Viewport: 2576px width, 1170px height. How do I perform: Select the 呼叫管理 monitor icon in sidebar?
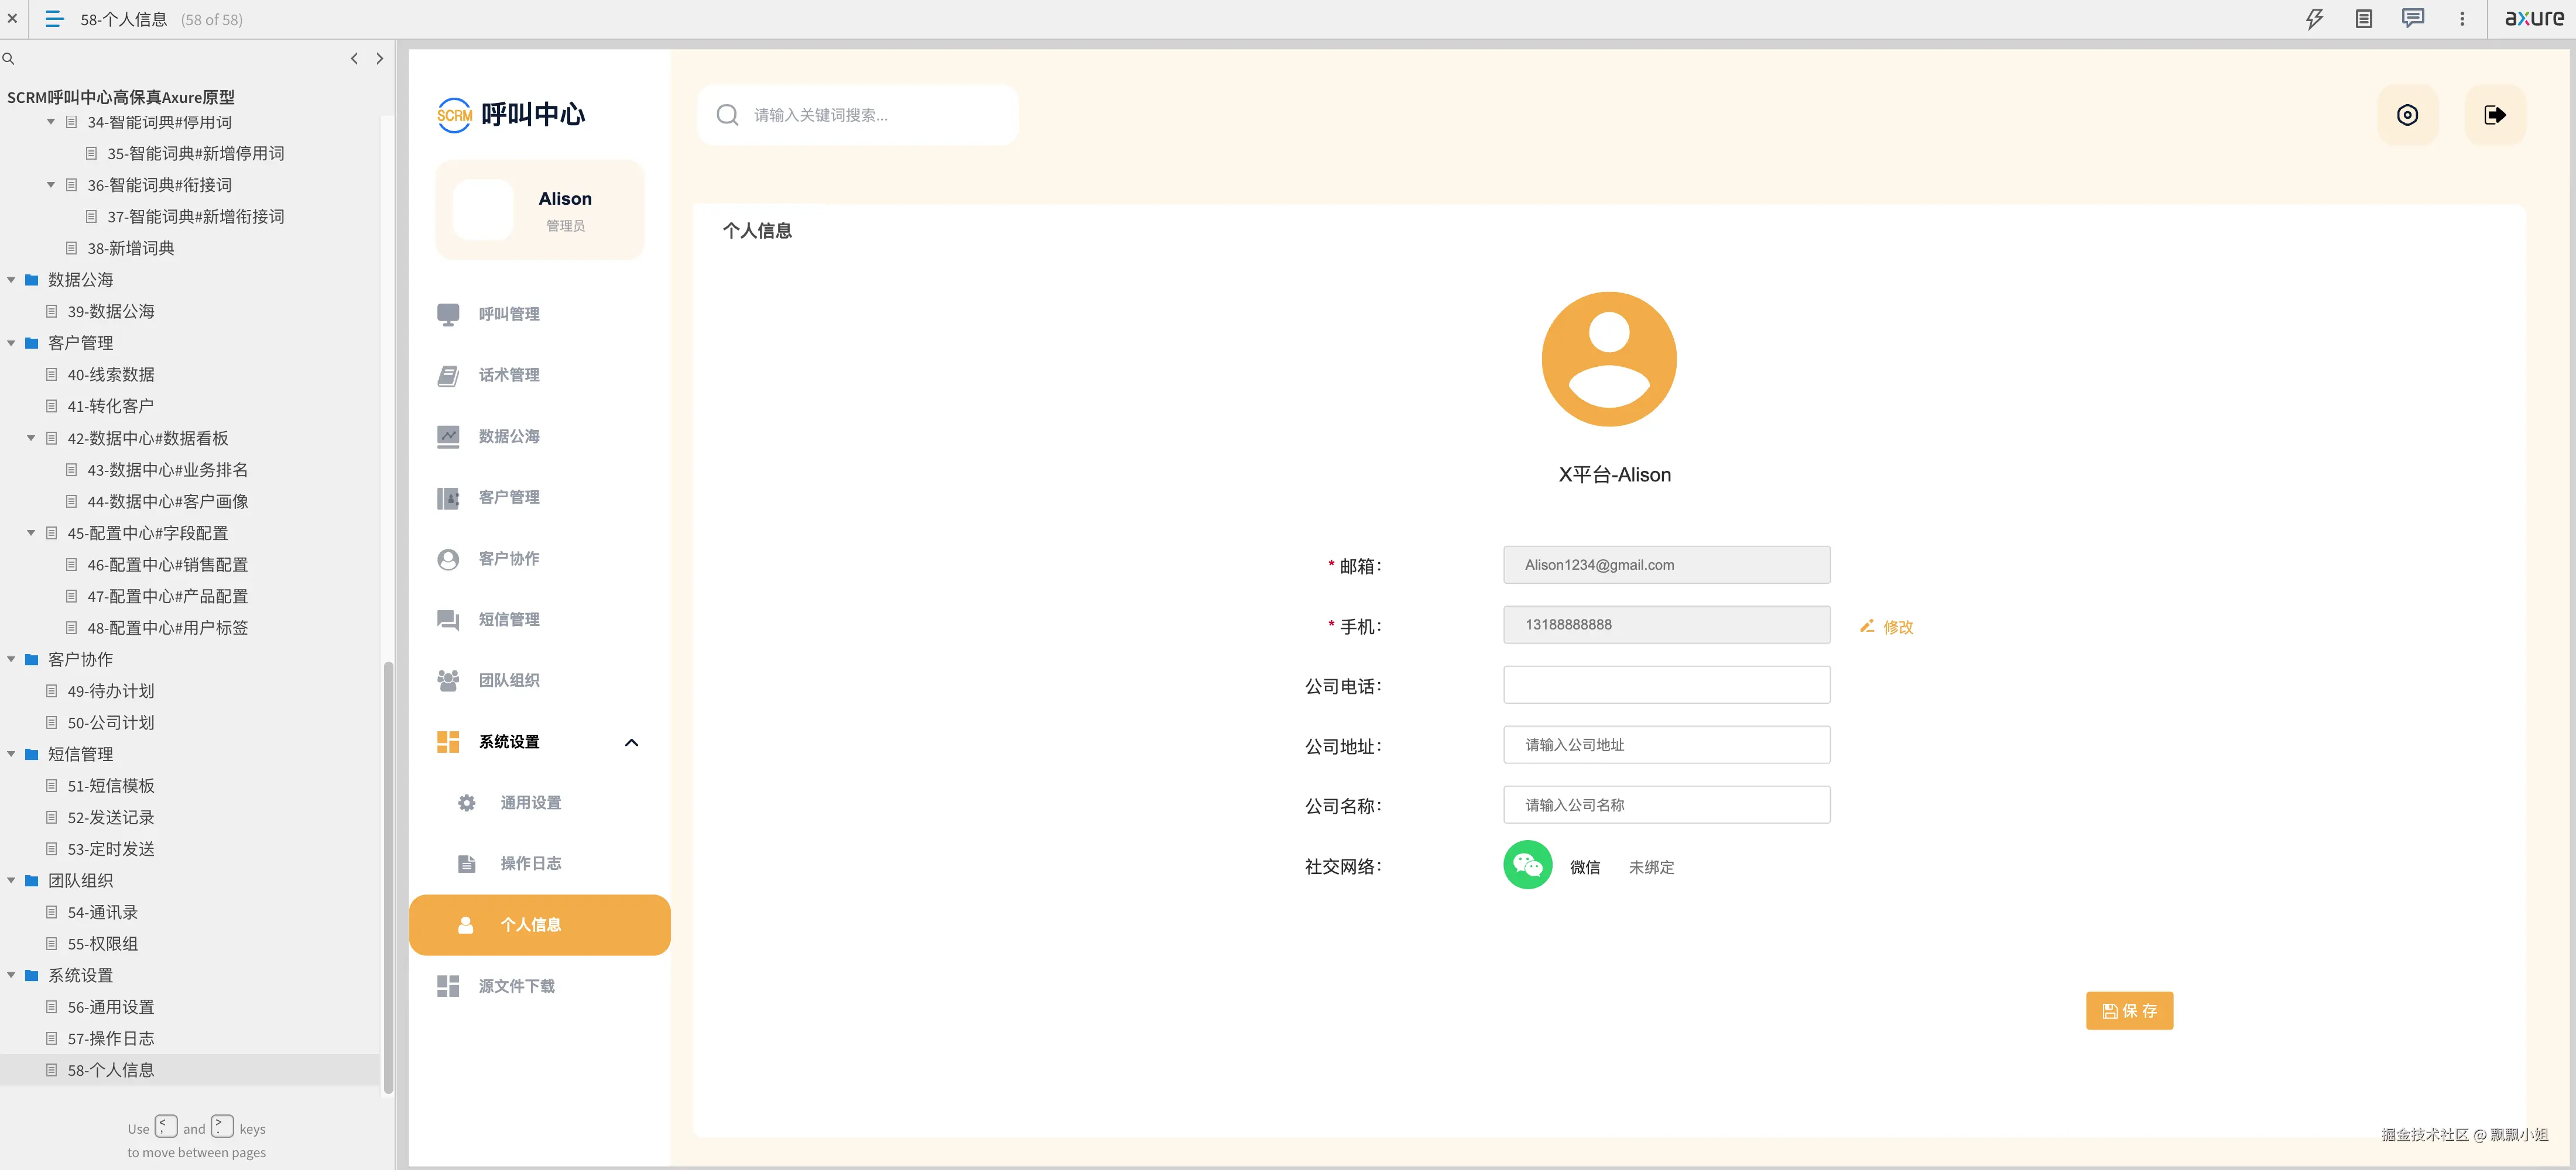click(x=448, y=314)
